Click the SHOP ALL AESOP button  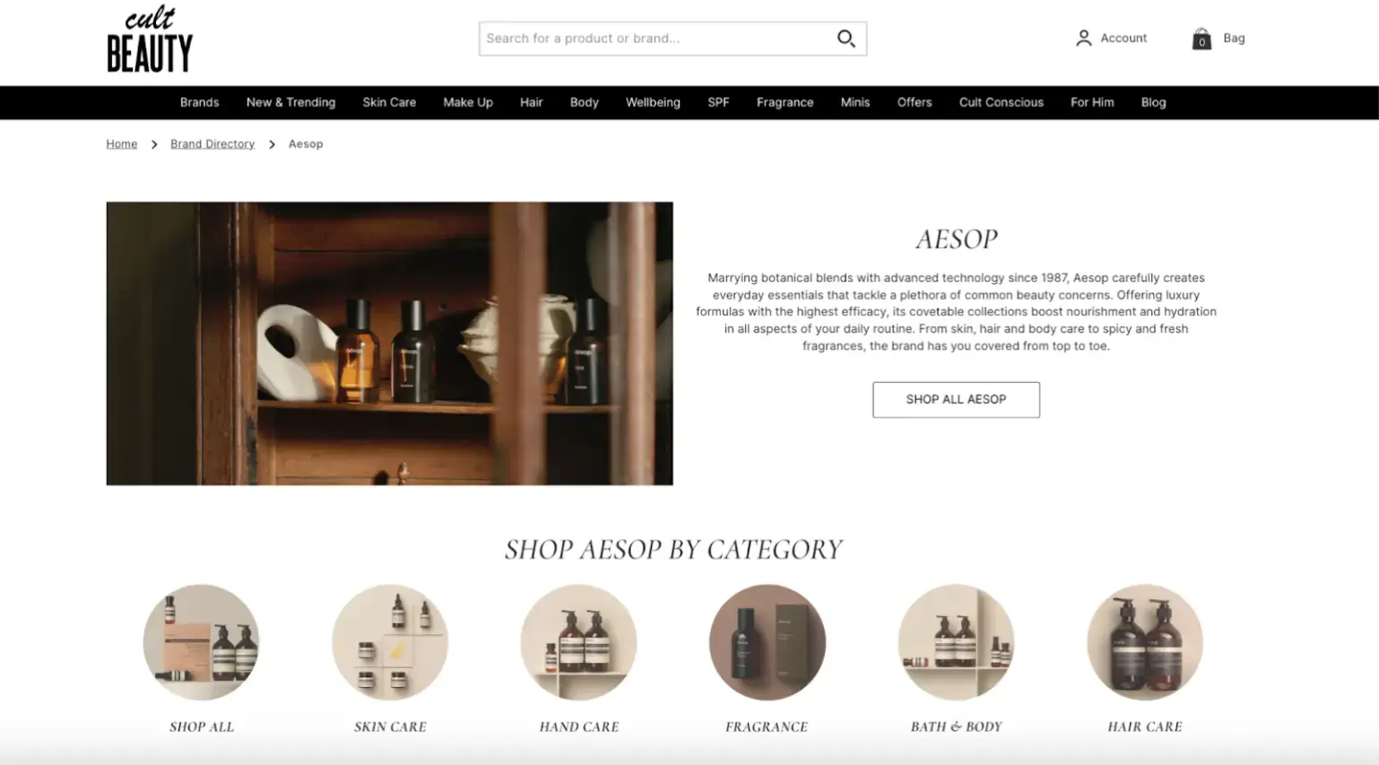(956, 399)
